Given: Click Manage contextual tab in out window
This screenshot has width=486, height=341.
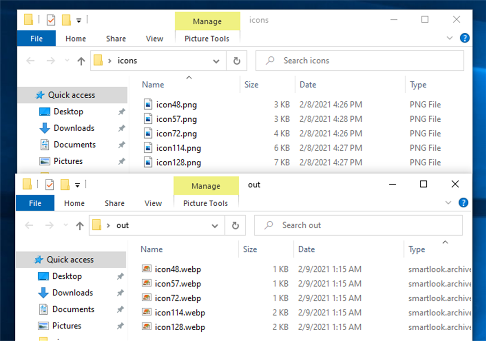Looking at the screenshot, I should click(206, 186).
